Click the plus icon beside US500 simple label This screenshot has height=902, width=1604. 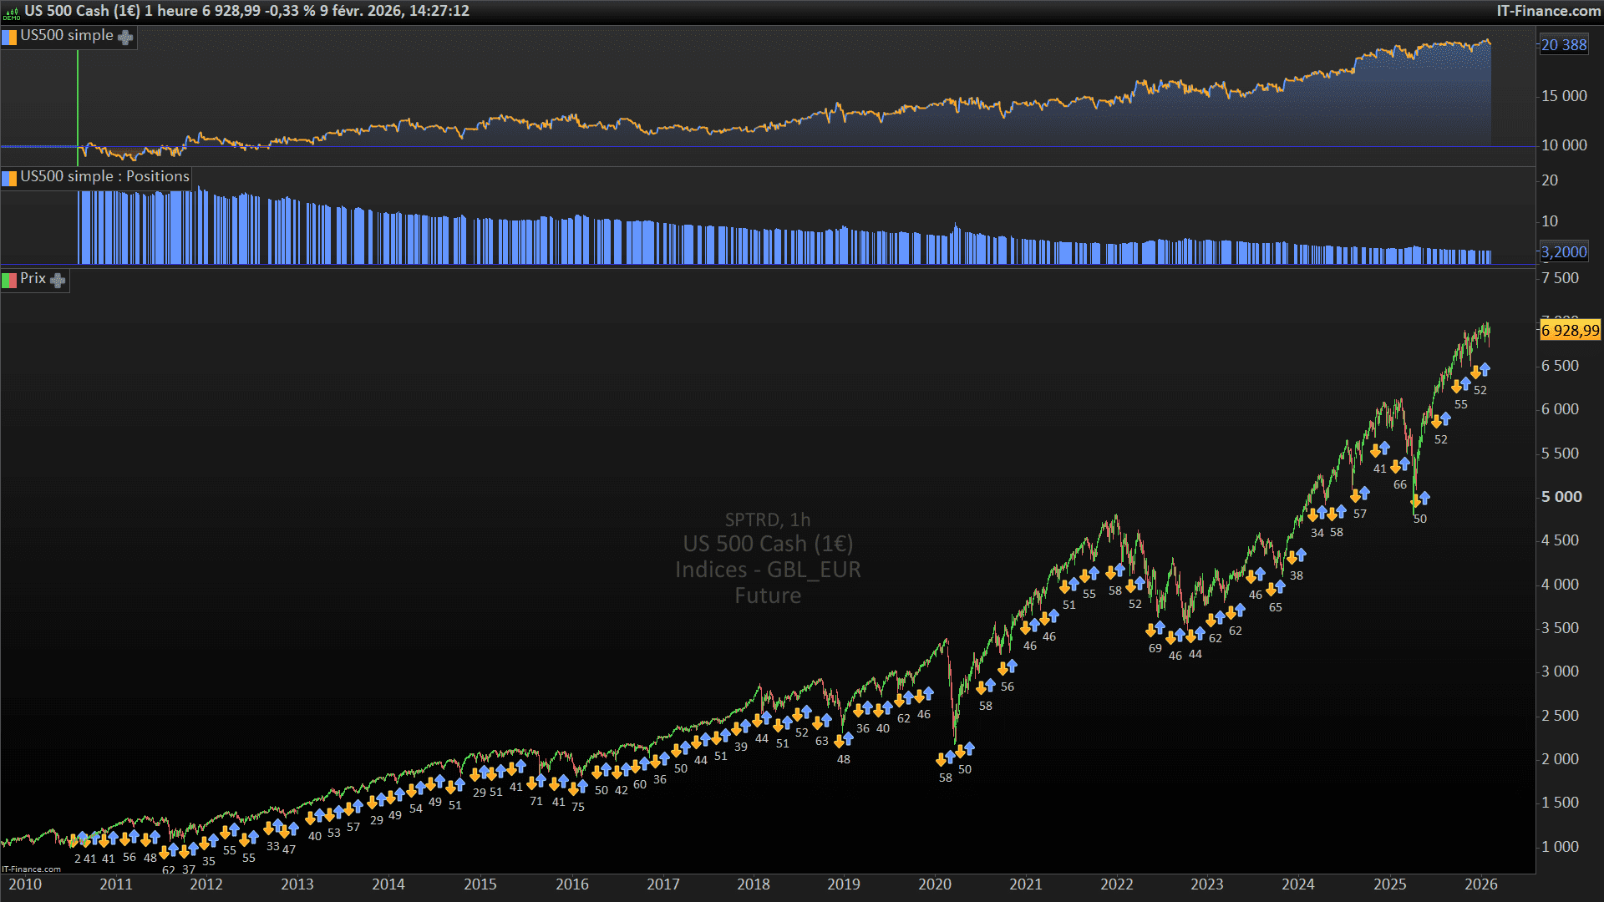click(125, 37)
